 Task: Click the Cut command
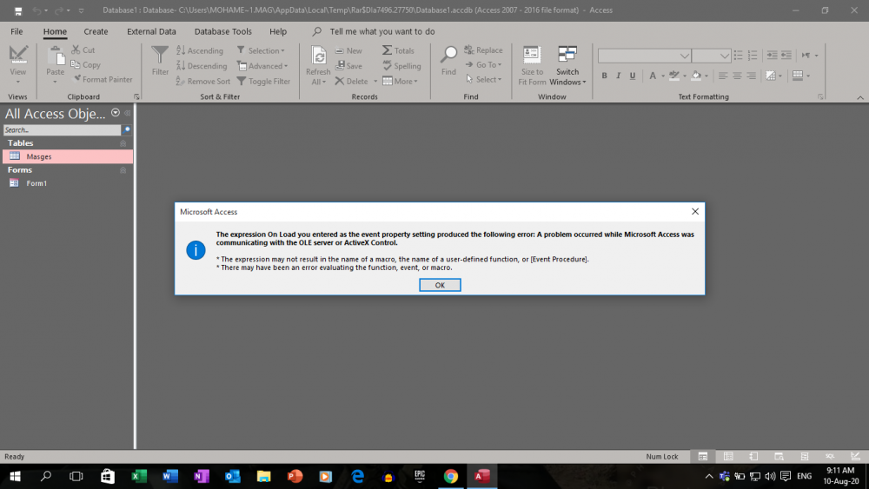click(x=83, y=50)
